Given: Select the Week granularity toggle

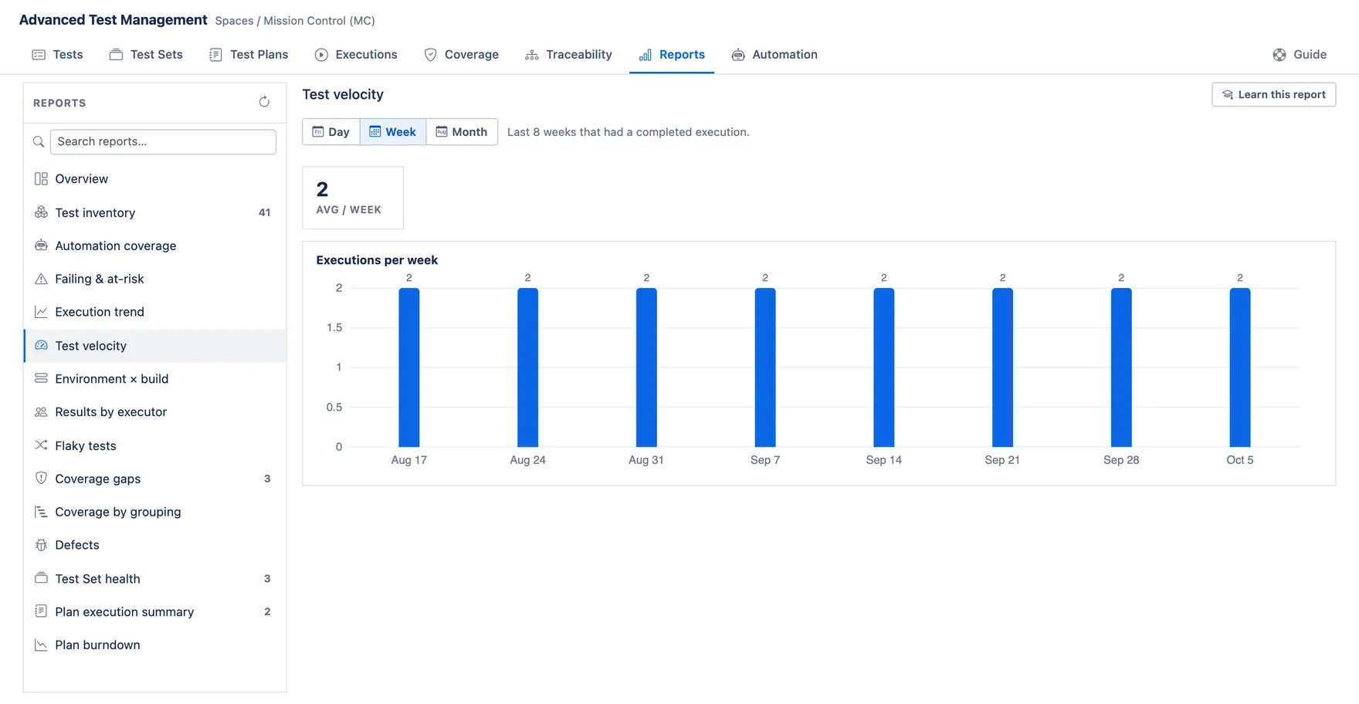Looking at the screenshot, I should click(x=393, y=132).
